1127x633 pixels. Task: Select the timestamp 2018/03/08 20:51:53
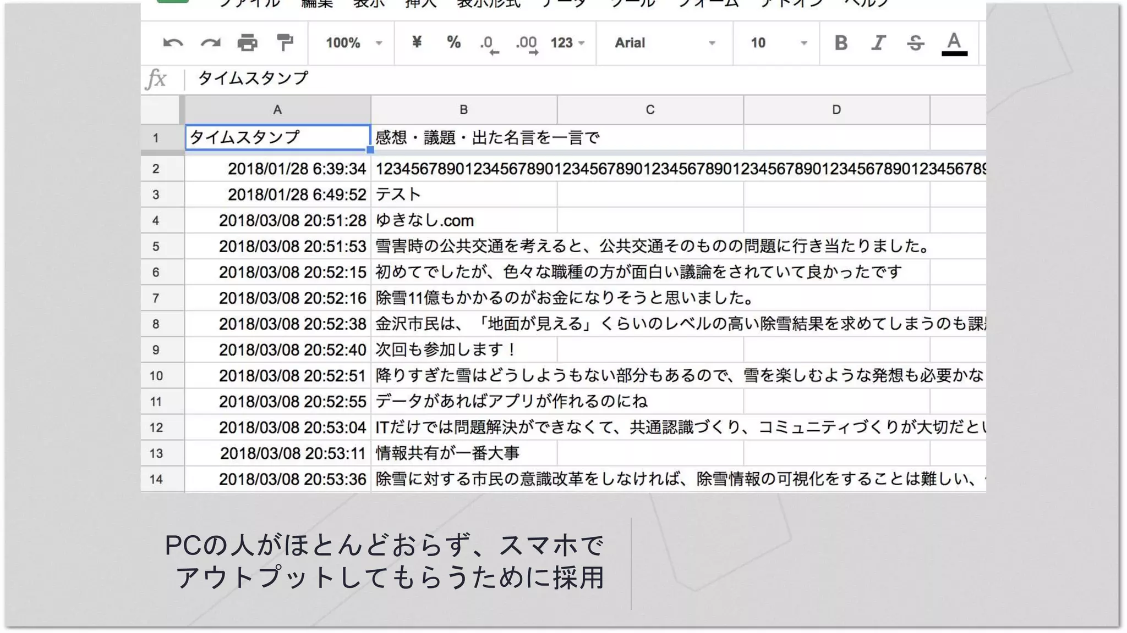[x=277, y=246]
